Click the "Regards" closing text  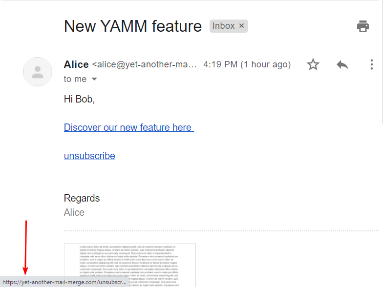point(82,198)
